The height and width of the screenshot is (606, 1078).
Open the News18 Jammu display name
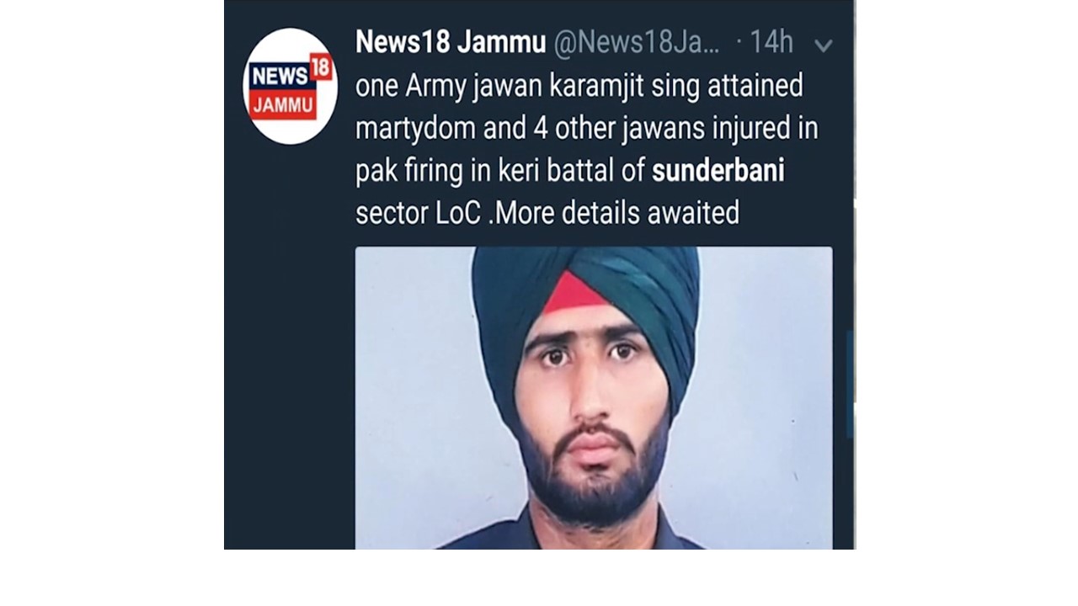451,42
